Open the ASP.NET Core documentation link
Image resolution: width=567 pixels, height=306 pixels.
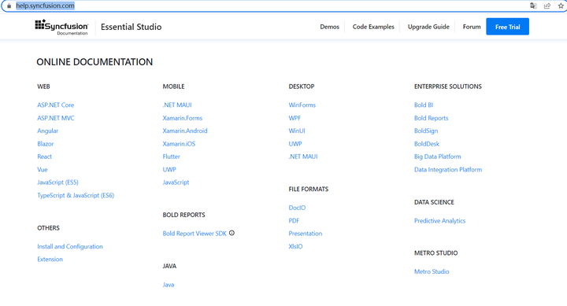coord(56,105)
